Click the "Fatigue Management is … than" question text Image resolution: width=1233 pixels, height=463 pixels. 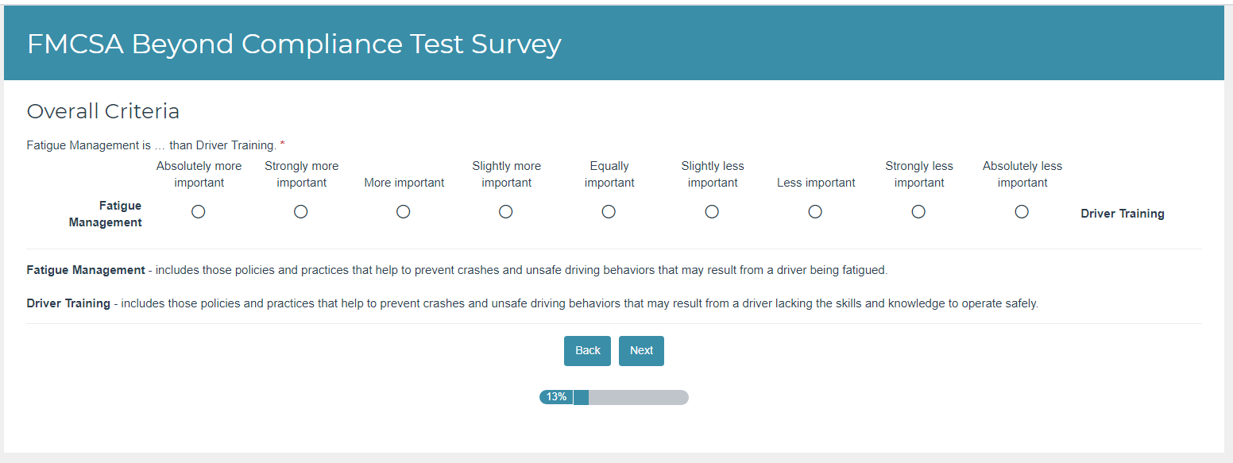click(151, 145)
